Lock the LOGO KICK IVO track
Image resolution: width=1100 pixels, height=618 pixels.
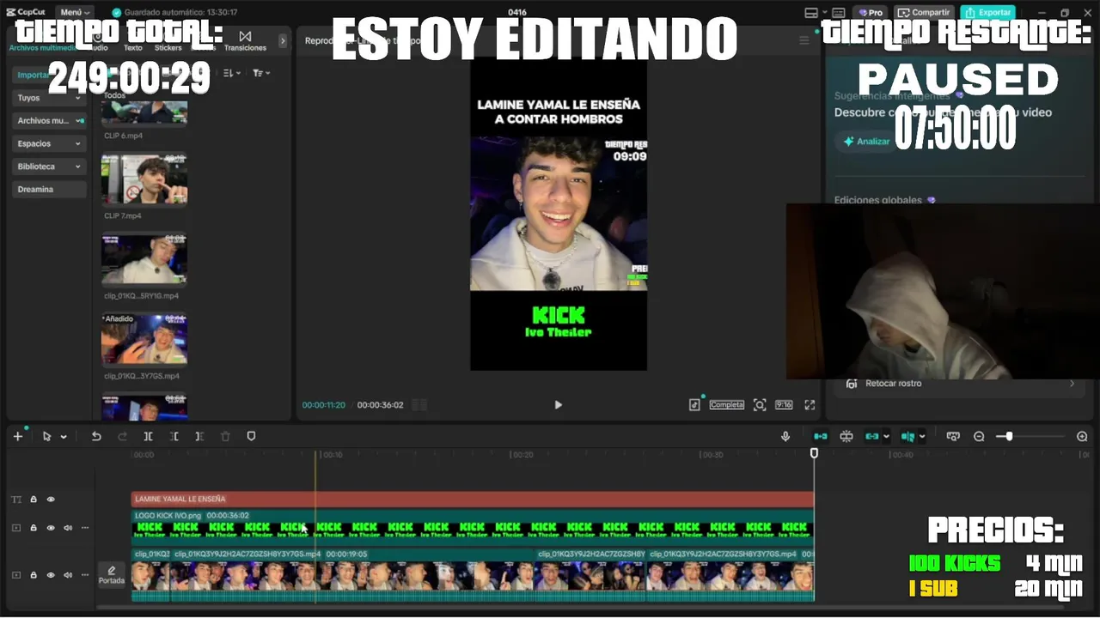(x=34, y=528)
